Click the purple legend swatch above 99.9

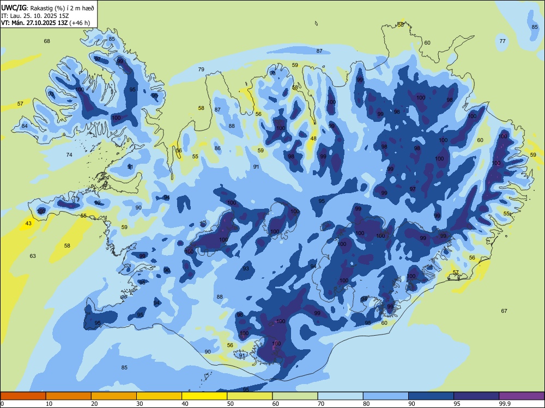tap(522, 396)
